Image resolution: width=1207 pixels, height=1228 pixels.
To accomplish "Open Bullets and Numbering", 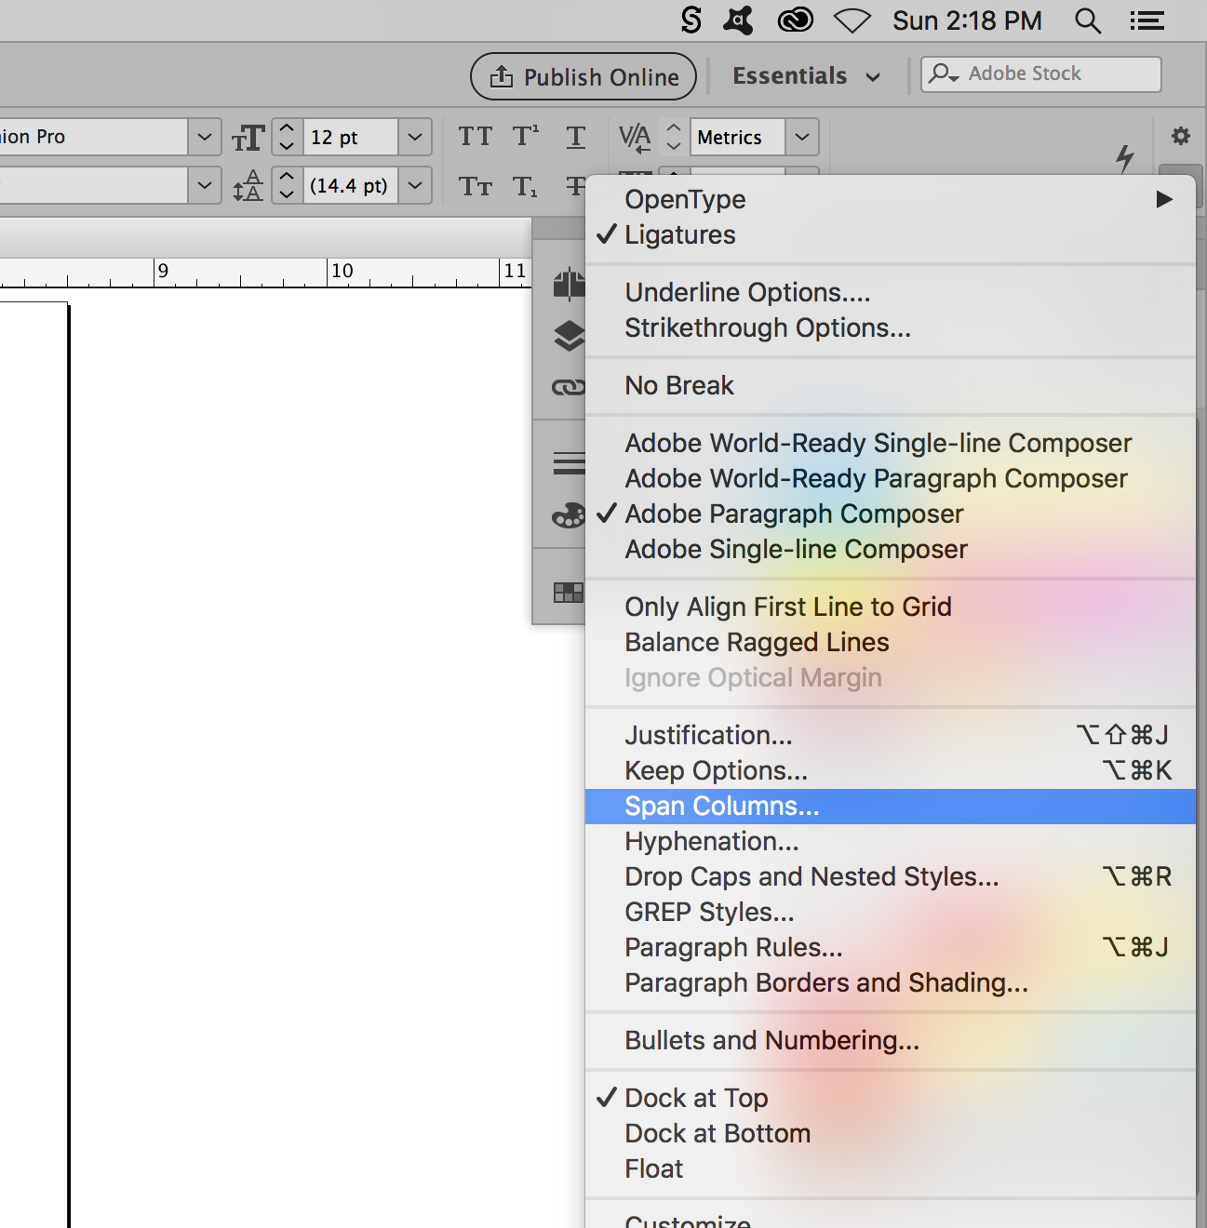I will (891, 1040).
